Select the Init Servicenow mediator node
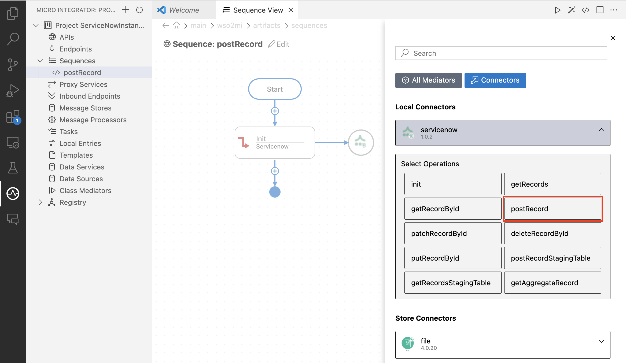Screen dimensions: 626x363 [275, 143]
